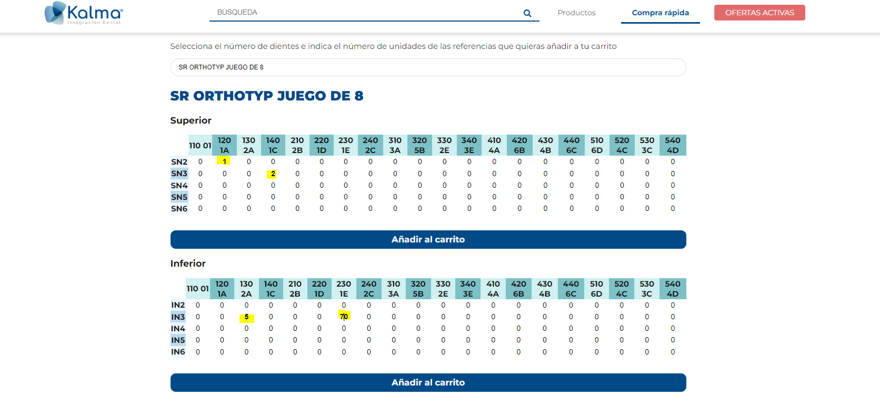Click the IN3 row label
This screenshot has width=880, height=406.
click(178, 317)
